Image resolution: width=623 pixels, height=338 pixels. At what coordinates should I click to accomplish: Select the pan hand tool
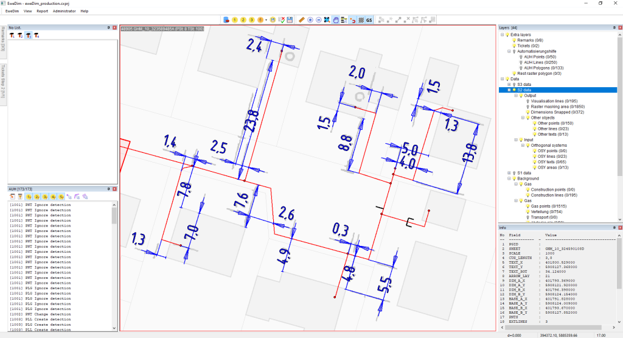[x=336, y=20]
